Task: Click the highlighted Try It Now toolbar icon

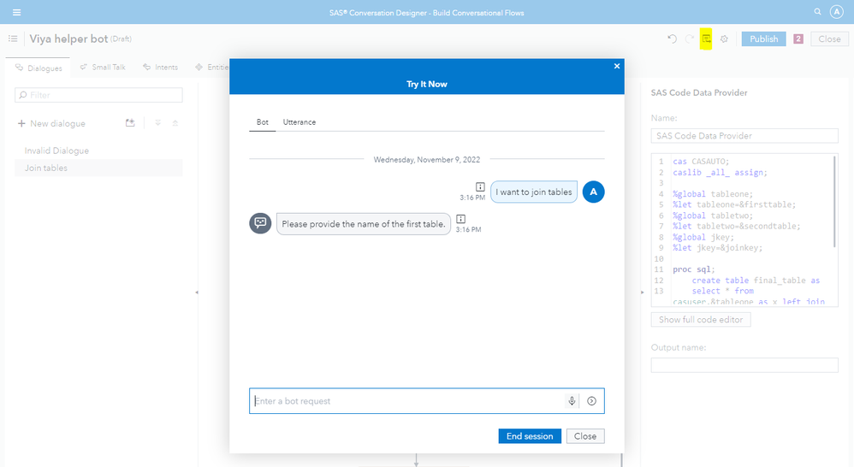Action: [707, 38]
